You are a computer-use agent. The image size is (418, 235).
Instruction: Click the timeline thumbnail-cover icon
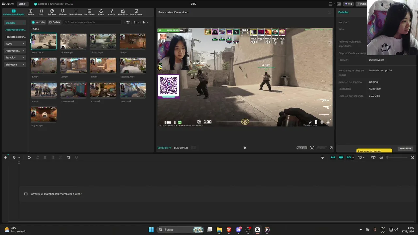[x=373, y=157]
